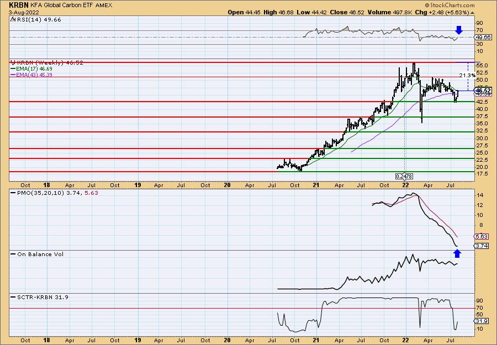Click the 32.5 price axis label

click(483, 130)
